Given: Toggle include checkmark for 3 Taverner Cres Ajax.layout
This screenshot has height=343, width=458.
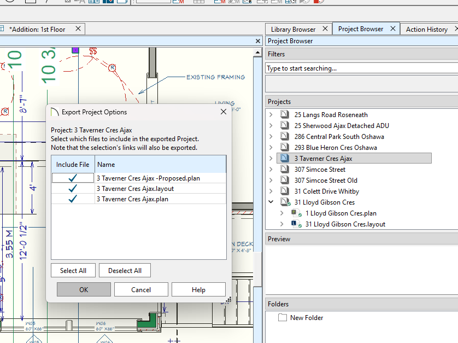Looking at the screenshot, I should [73, 188].
